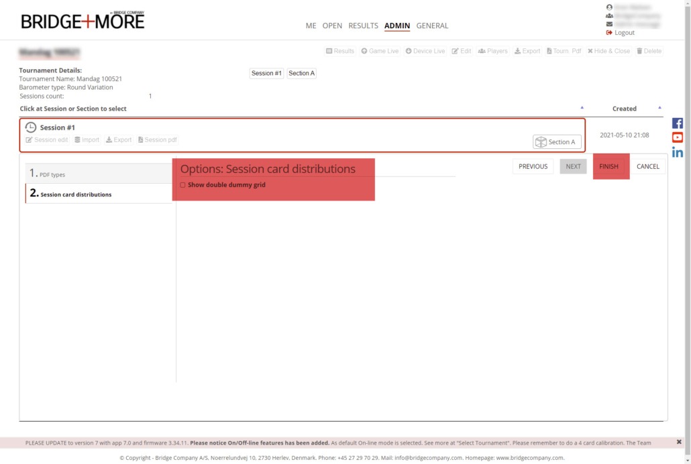Screen dimensions: 691x464
Task: Click Logout link
Action: 624,33
